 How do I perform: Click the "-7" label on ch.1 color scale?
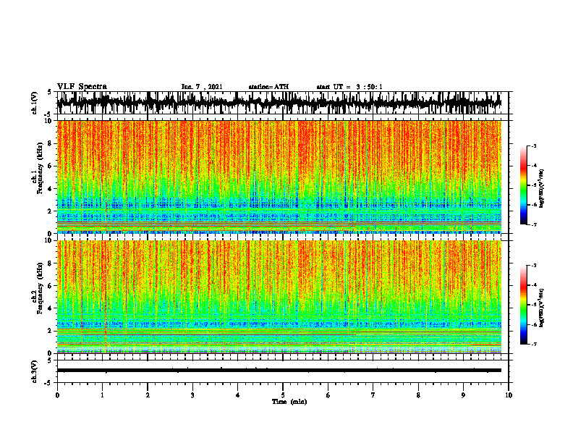[534, 224]
